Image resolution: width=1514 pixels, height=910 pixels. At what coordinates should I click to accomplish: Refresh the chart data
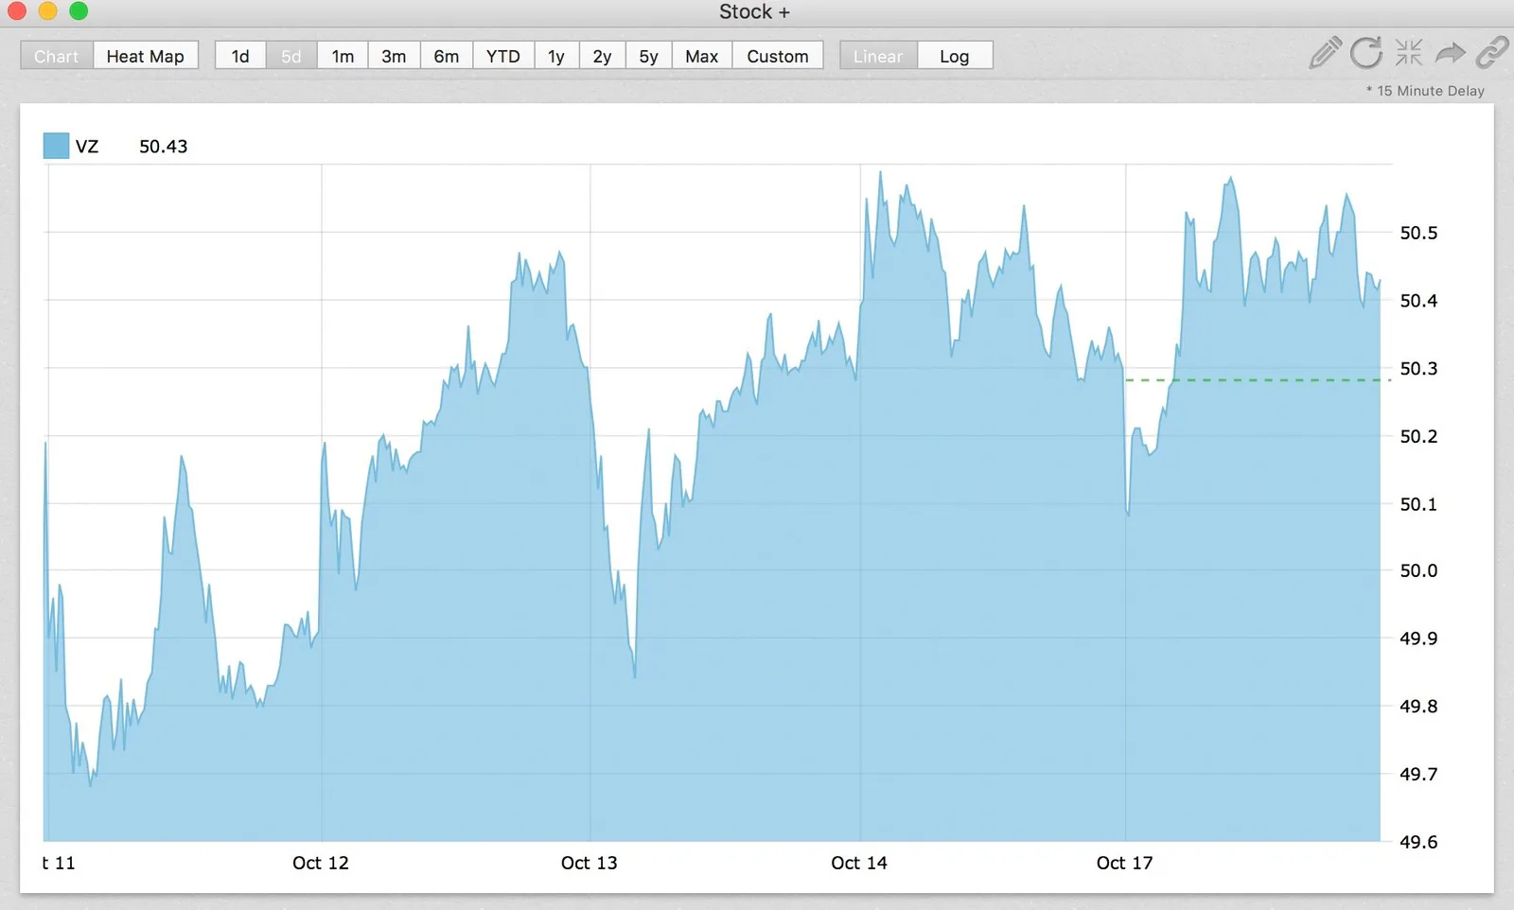coord(1366,53)
